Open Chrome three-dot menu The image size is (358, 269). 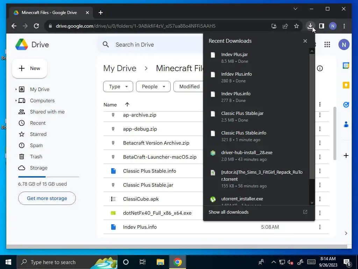[x=344, y=26]
